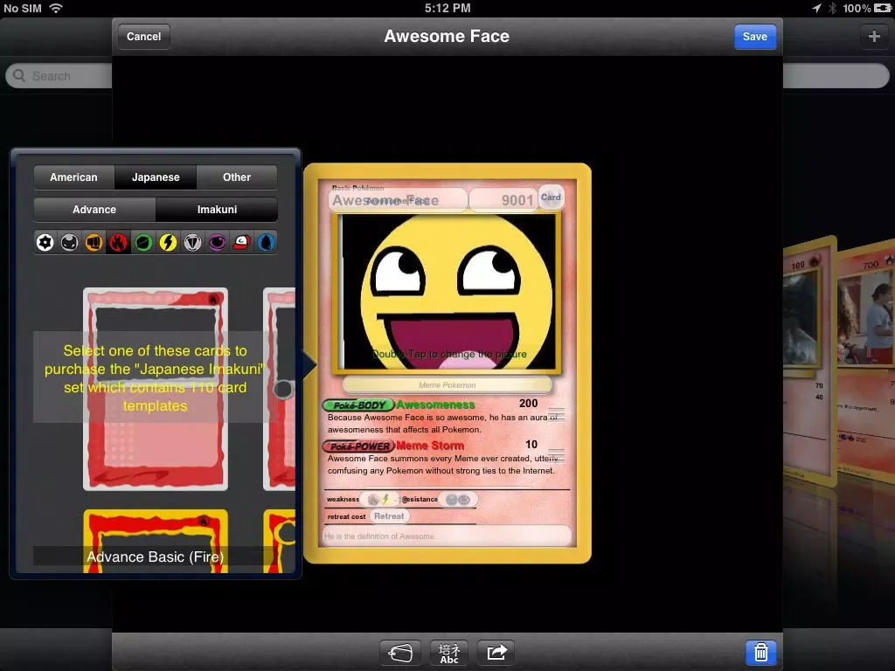Select the silver Metal type icon
The image size is (895, 671).
click(x=192, y=243)
